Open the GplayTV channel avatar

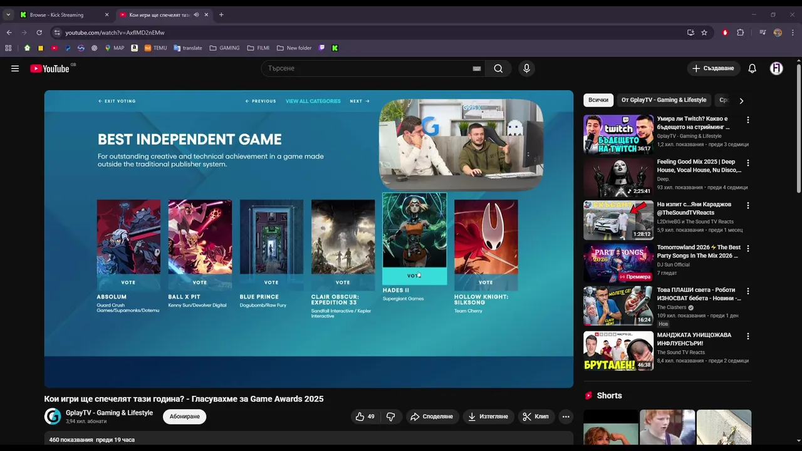pos(53,417)
